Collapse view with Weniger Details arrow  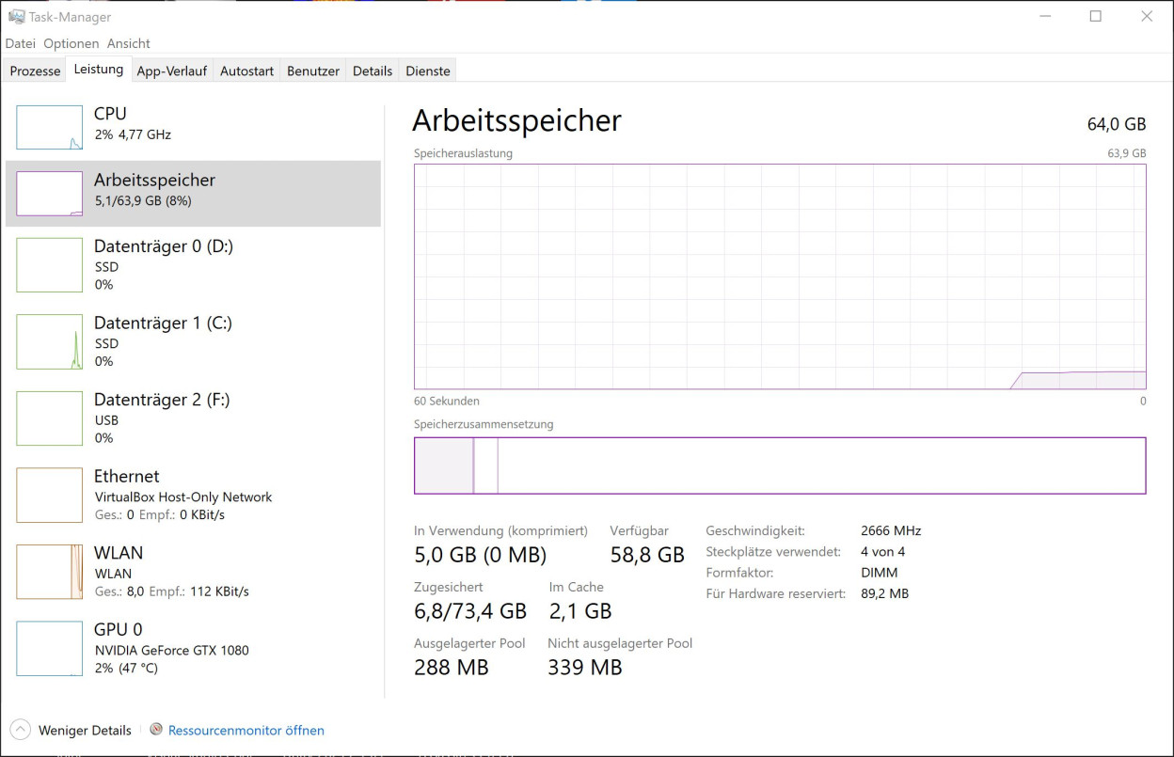pyautogui.click(x=20, y=730)
